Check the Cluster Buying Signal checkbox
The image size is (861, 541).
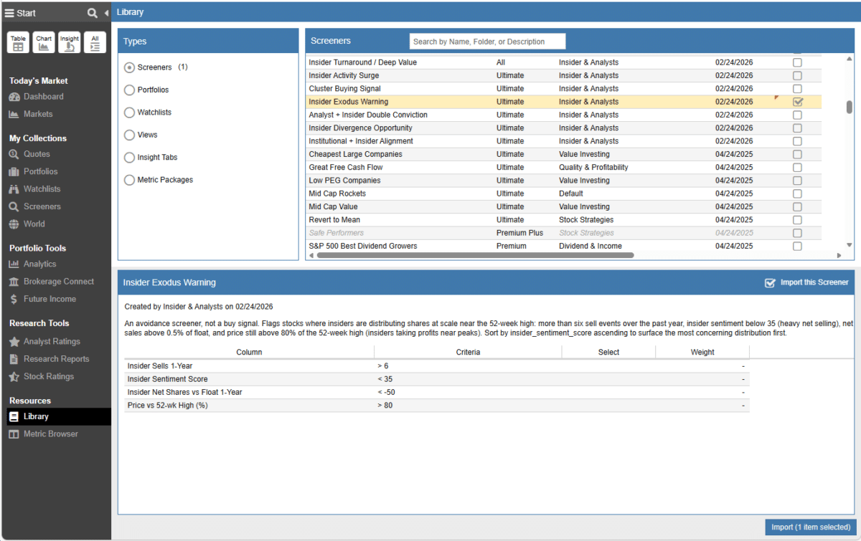tap(797, 89)
